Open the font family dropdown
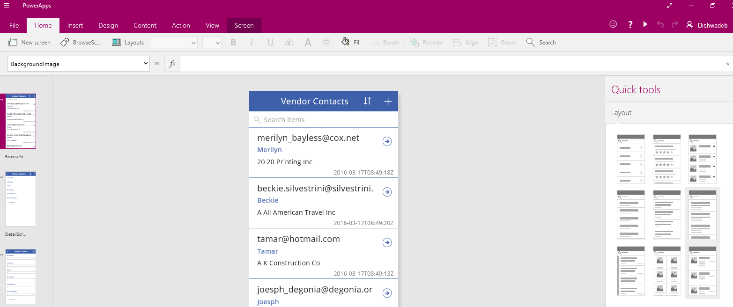Screen dimensions: 733x307 [174, 42]
